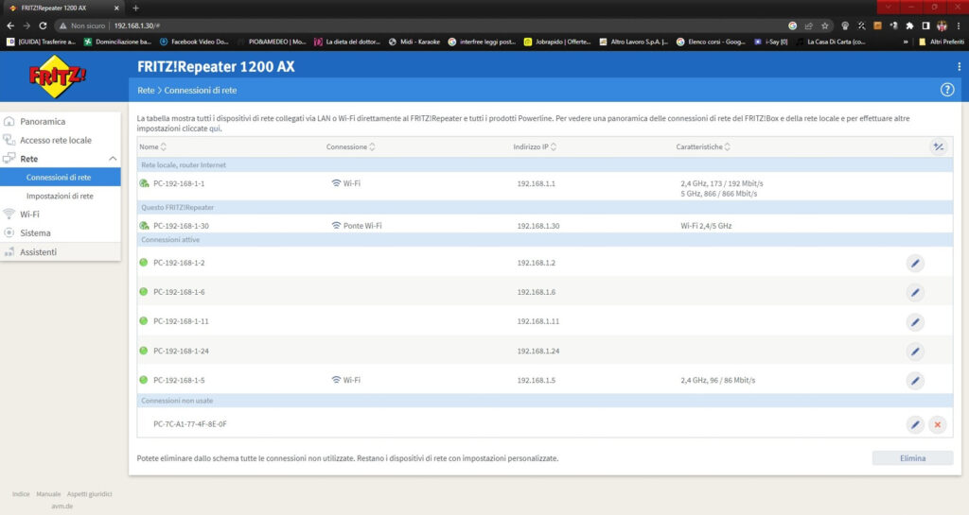Click the Elimina button
Image resolution: width=969 pixels, height=515 pixels.
click(912, 458)
